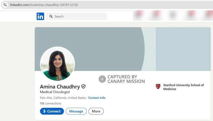Go to LinkedIn home via the logo
The height and width of the screenshot is (121, 213).
coord(40,16)
